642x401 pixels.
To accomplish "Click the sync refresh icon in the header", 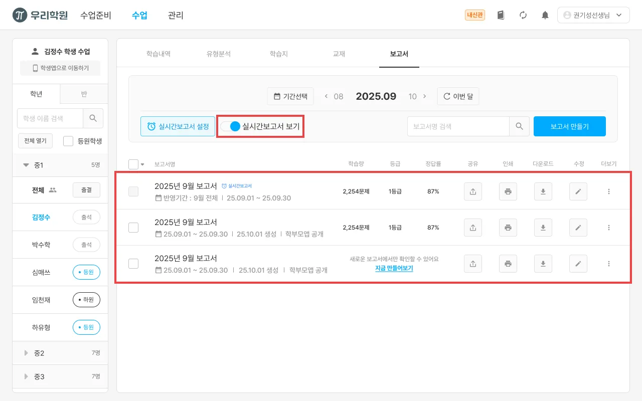I will point(523,15).
